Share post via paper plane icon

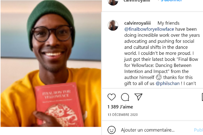pos(138,97)
